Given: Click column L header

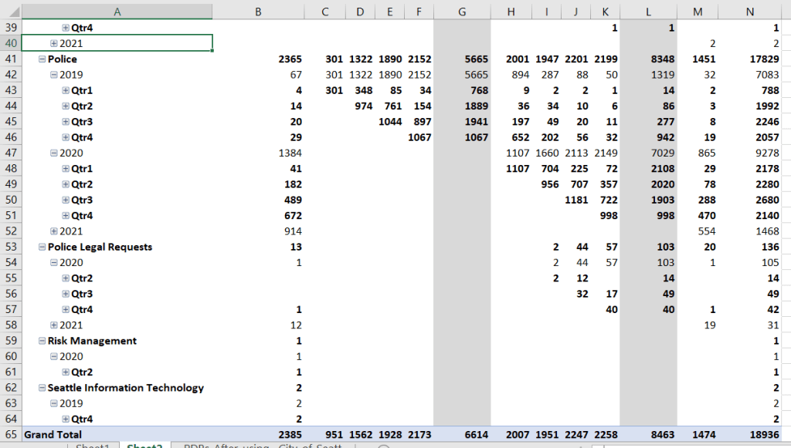Looking at the screenshot, I should click(x=648, y=11).
